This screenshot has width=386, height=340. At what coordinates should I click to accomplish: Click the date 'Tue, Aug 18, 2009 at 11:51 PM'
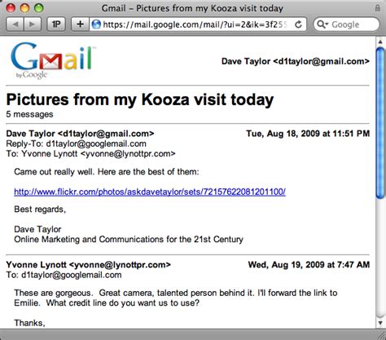308,134
